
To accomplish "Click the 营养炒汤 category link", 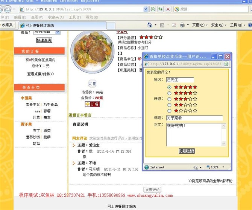I will click(x=33, y=137).
